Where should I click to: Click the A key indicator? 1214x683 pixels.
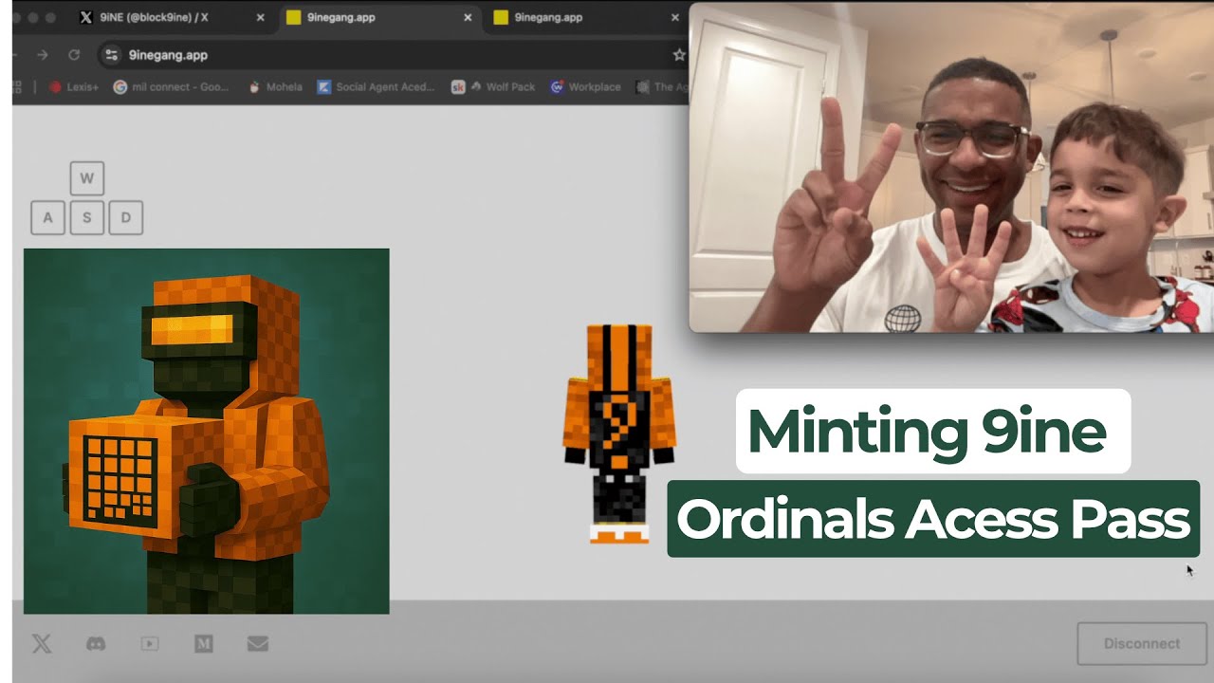pos(47,217)
